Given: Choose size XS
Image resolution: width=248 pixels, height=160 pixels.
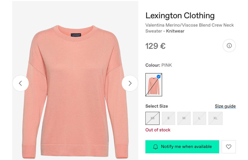Looking at the screenshot, I should point(152,118).
